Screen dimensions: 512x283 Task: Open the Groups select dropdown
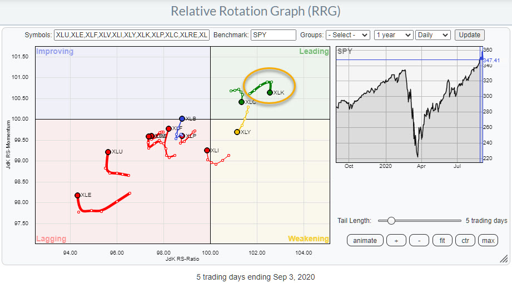(347, 35)
